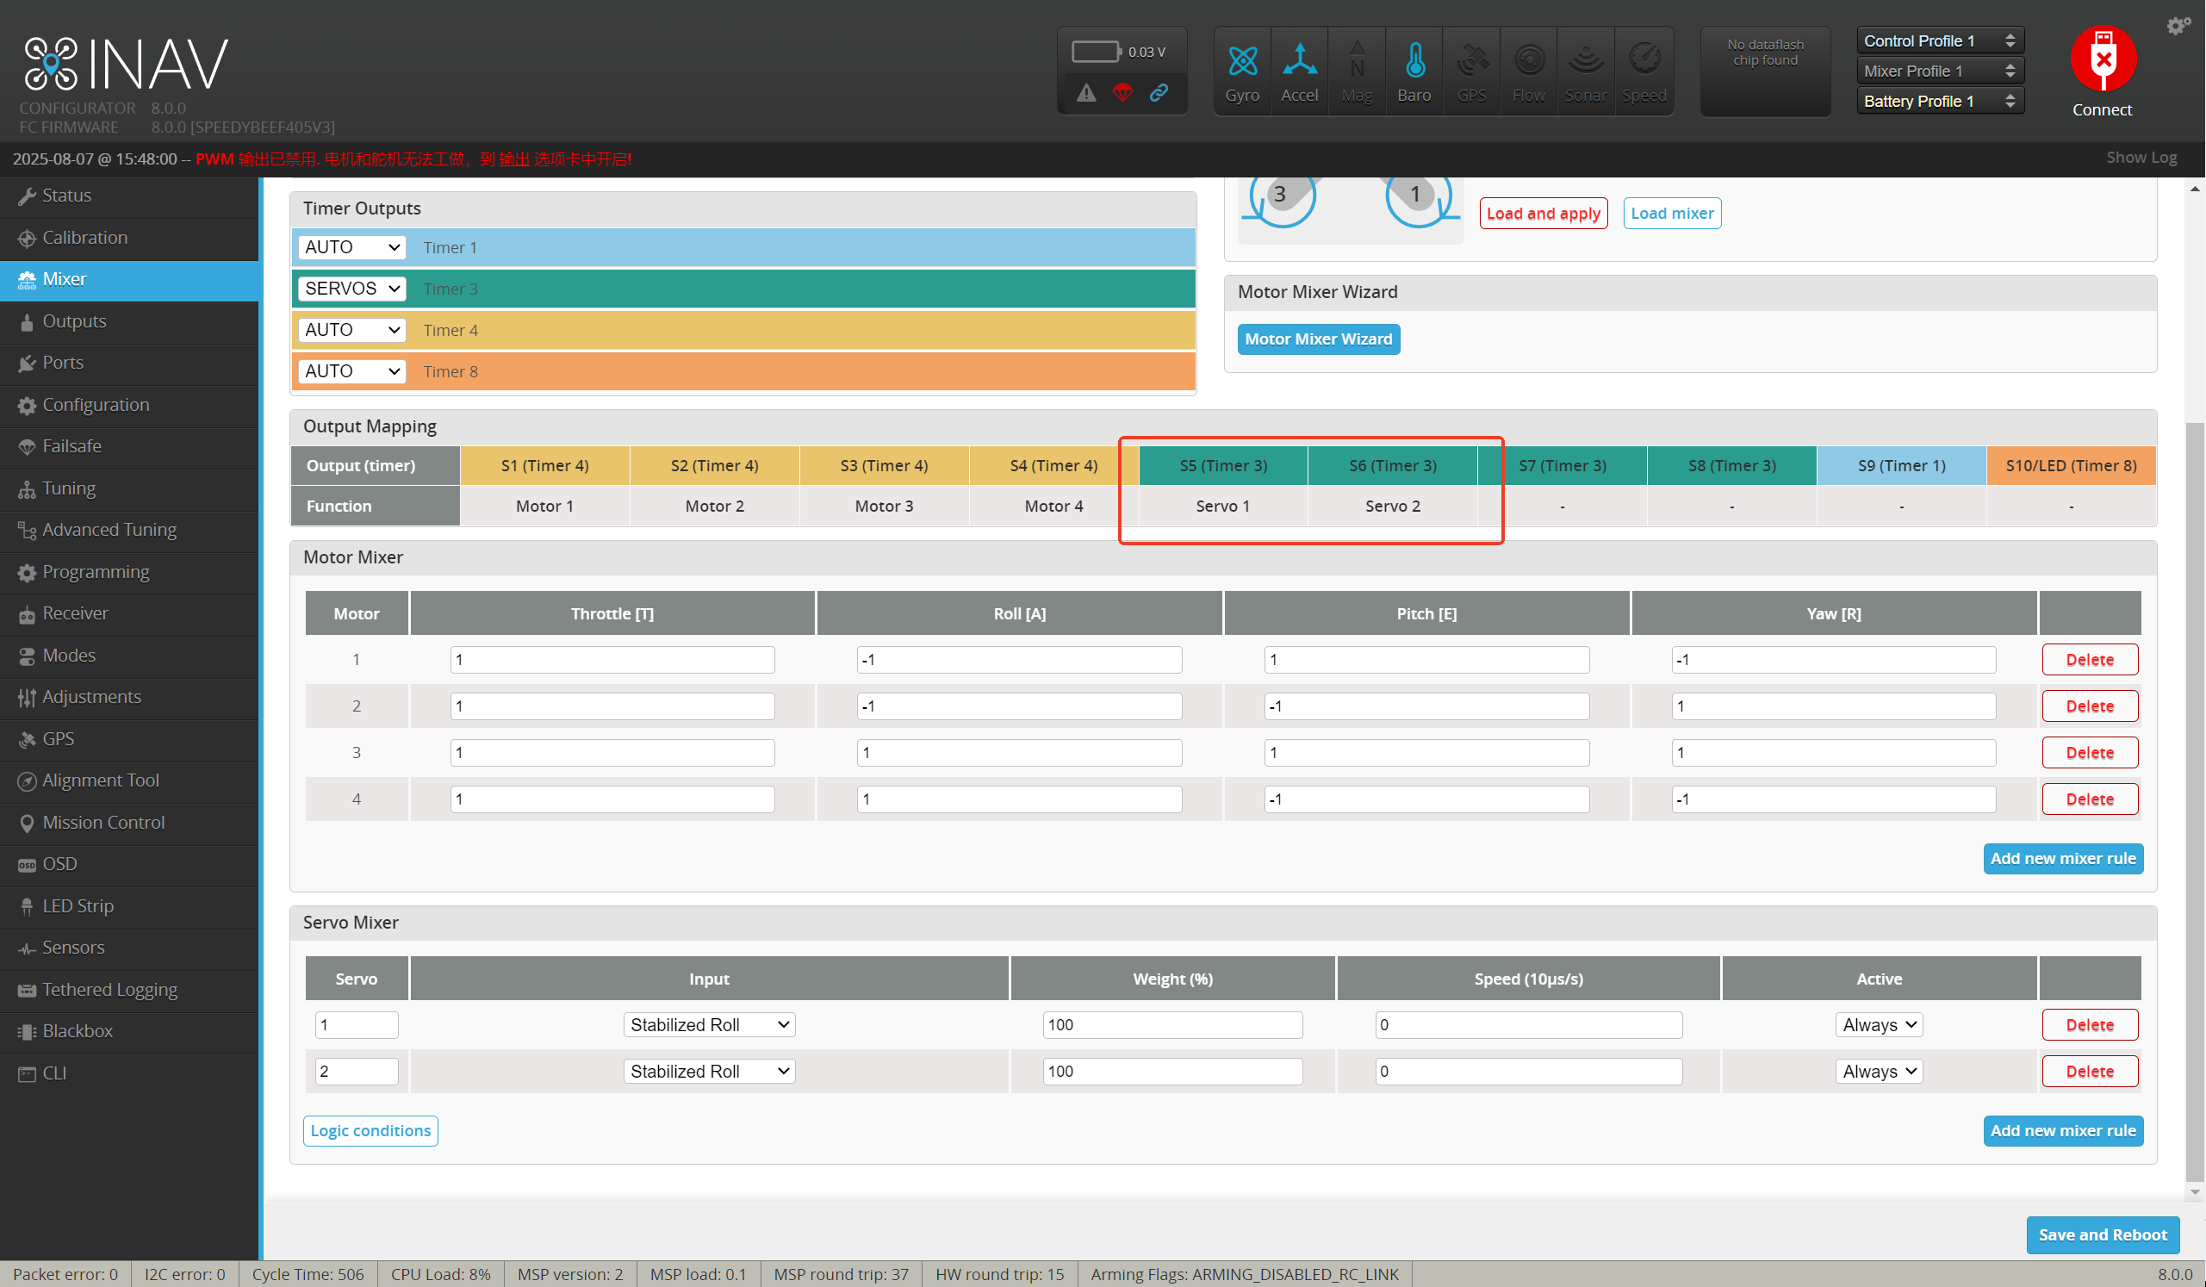Open the Mission Control tab
The image size is (2206, 1287).
[x=129, y=822]
